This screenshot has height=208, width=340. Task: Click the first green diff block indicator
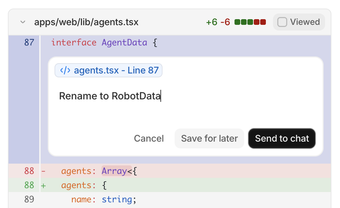coord(237,22)
